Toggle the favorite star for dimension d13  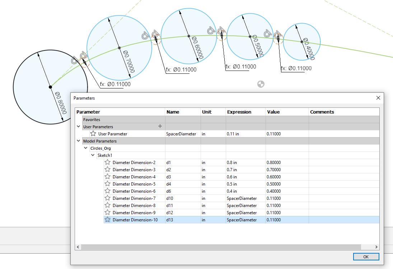[x=107, y=220]
